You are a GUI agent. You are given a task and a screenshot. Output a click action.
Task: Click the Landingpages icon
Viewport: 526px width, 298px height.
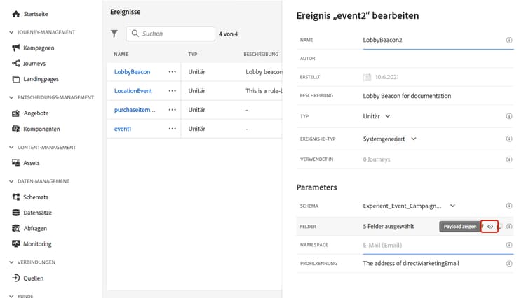(15, 79)
